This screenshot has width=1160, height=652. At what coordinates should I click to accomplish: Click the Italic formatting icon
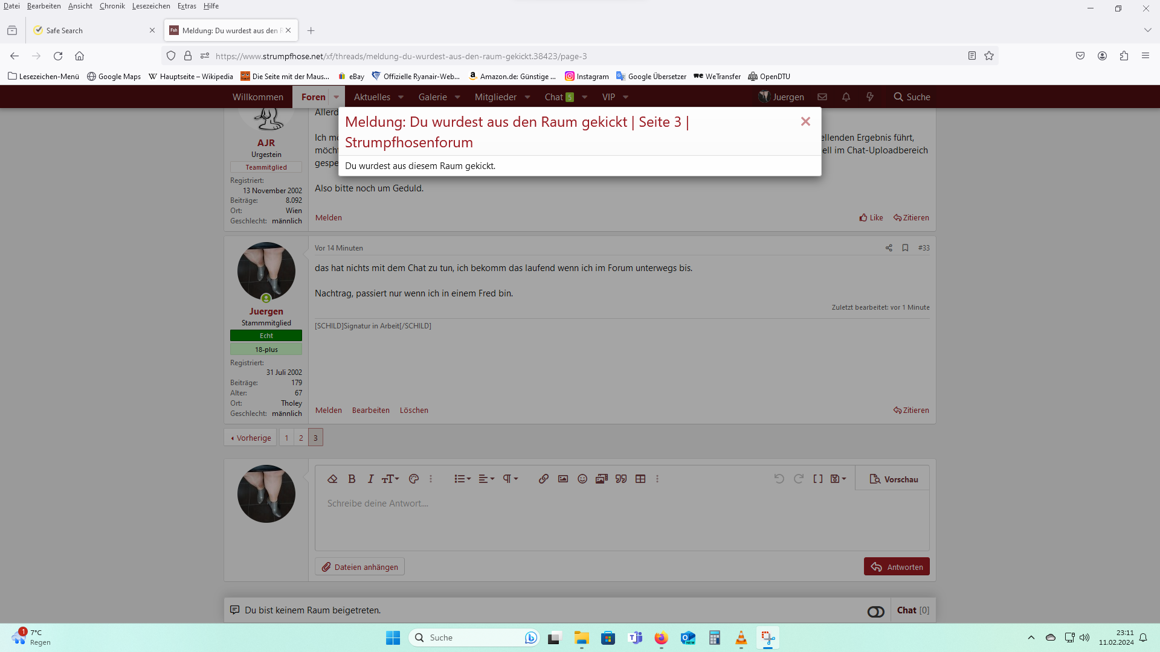point(370,479)
